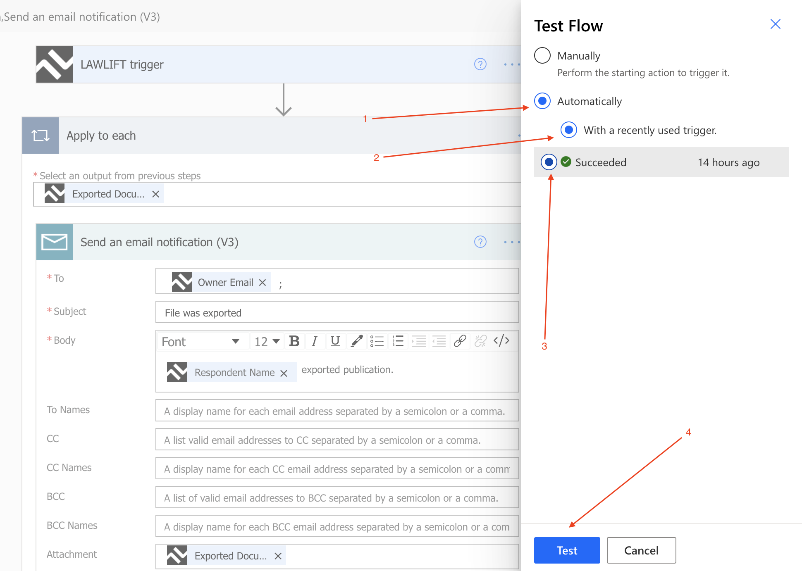Select the Manually test option
Viewport: 802px width, 571px height.
tap(542, 55)
